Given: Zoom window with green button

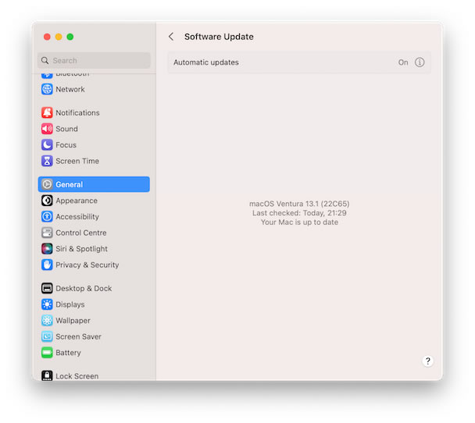Looking at the screenshot, I should pos(70,37).
